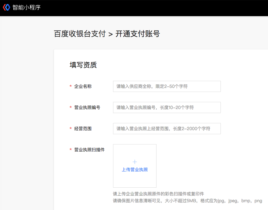
Task: Click the 经营范围 field label
Action: [x=83, y=129]
